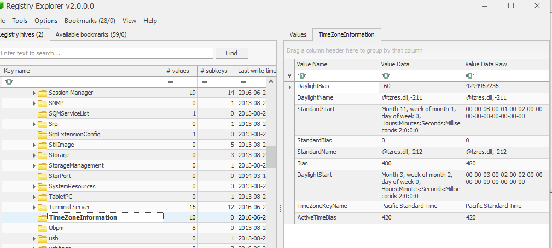This screenshot has width=552, height=248.
Task: Click the search text input field
Action: [106, 53]
